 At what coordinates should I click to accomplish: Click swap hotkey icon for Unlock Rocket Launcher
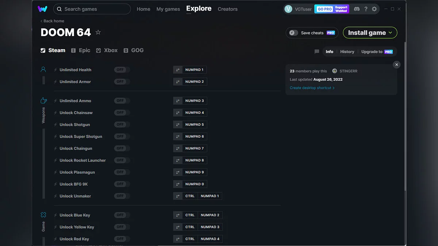point(178,160)
